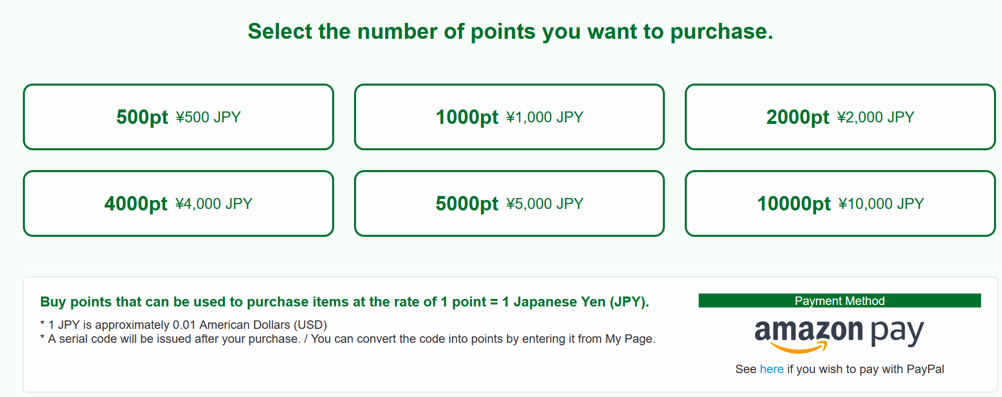Click the ¥4,000 JPY price text
The width and height of the screenshot is (1002, 397).
[x=214, y=204]
